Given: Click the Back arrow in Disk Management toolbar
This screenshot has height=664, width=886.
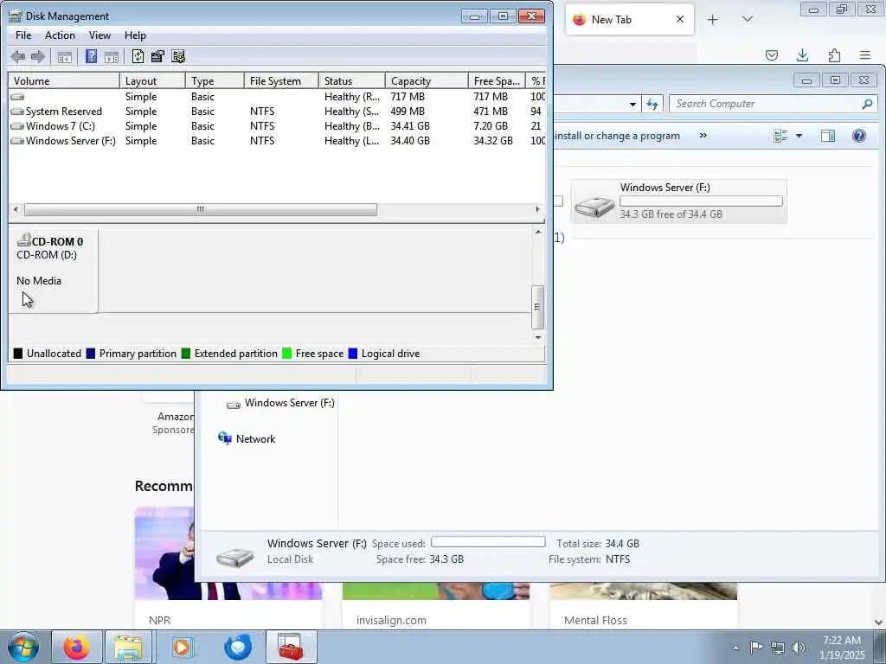Looking at the screenshot, I should [x=18, y=56].
